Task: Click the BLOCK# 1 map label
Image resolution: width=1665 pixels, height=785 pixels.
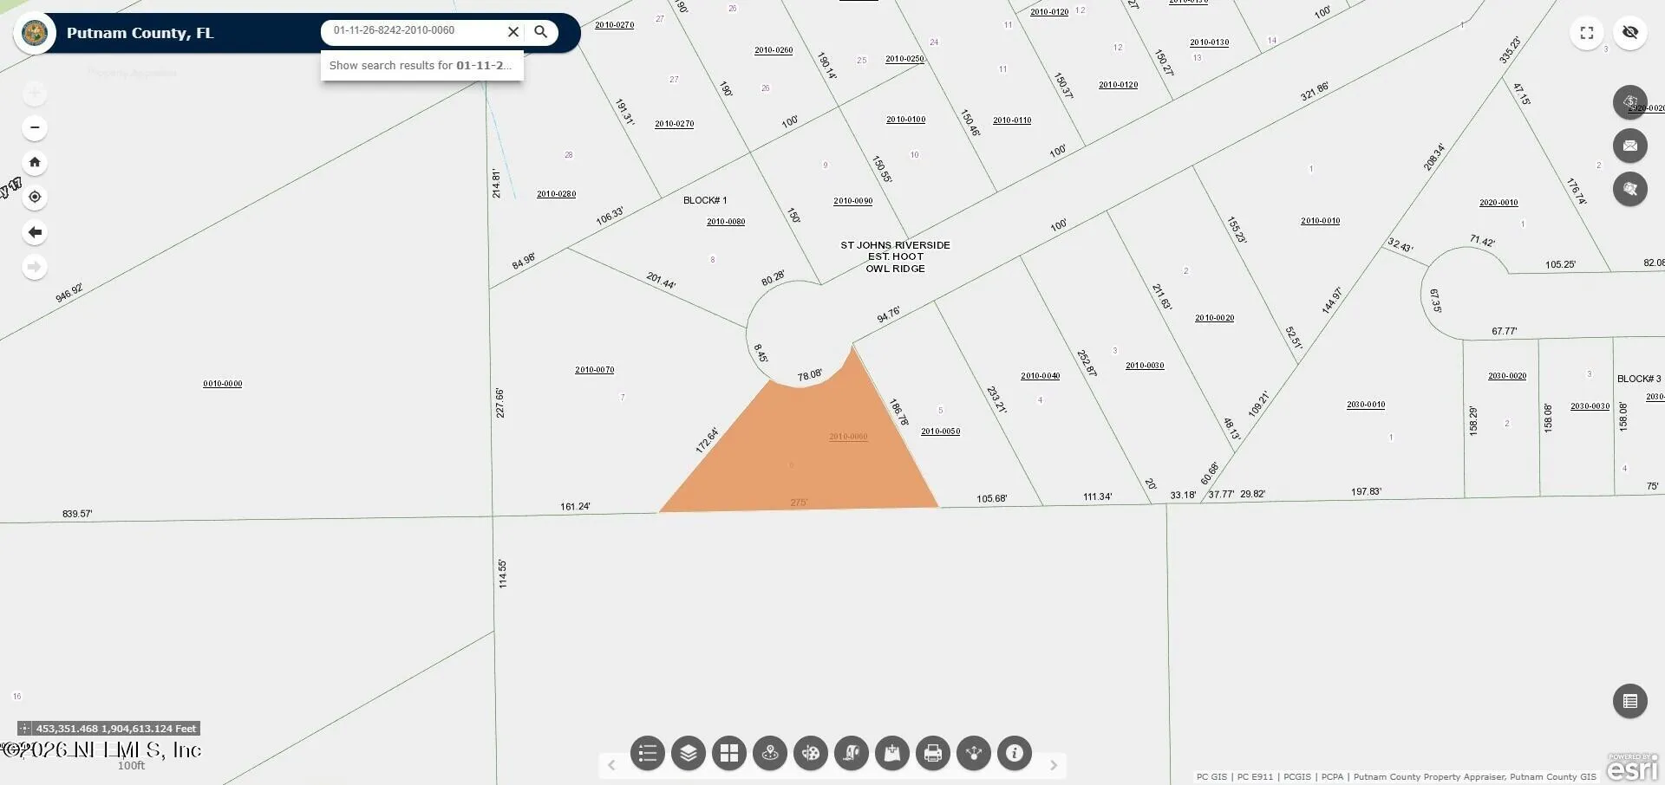Action: [705, 200]
